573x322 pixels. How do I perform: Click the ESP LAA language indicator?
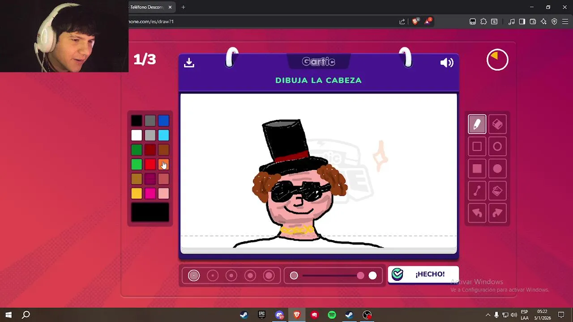(x=524, y=315)
